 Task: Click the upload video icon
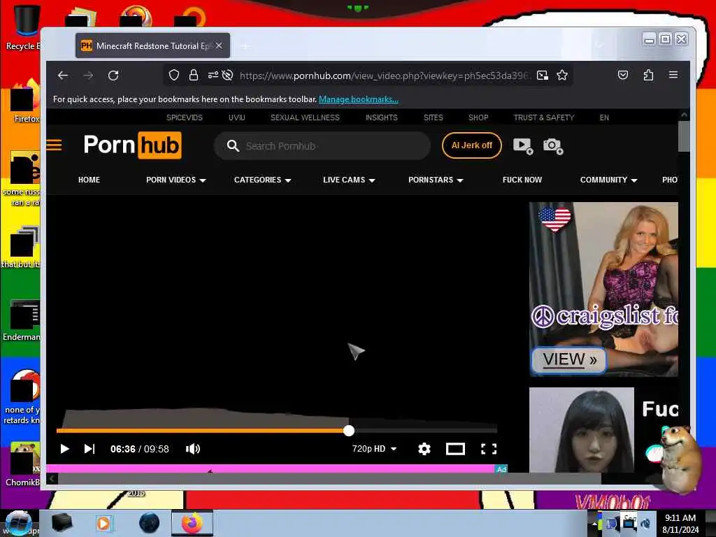coord(523,146)
